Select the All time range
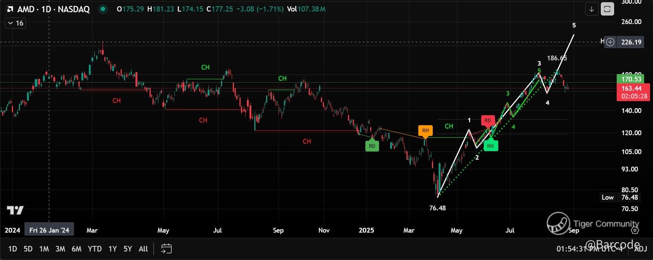Image resolution: width=653 pixels, height=260 pixels. coord(143,249)
